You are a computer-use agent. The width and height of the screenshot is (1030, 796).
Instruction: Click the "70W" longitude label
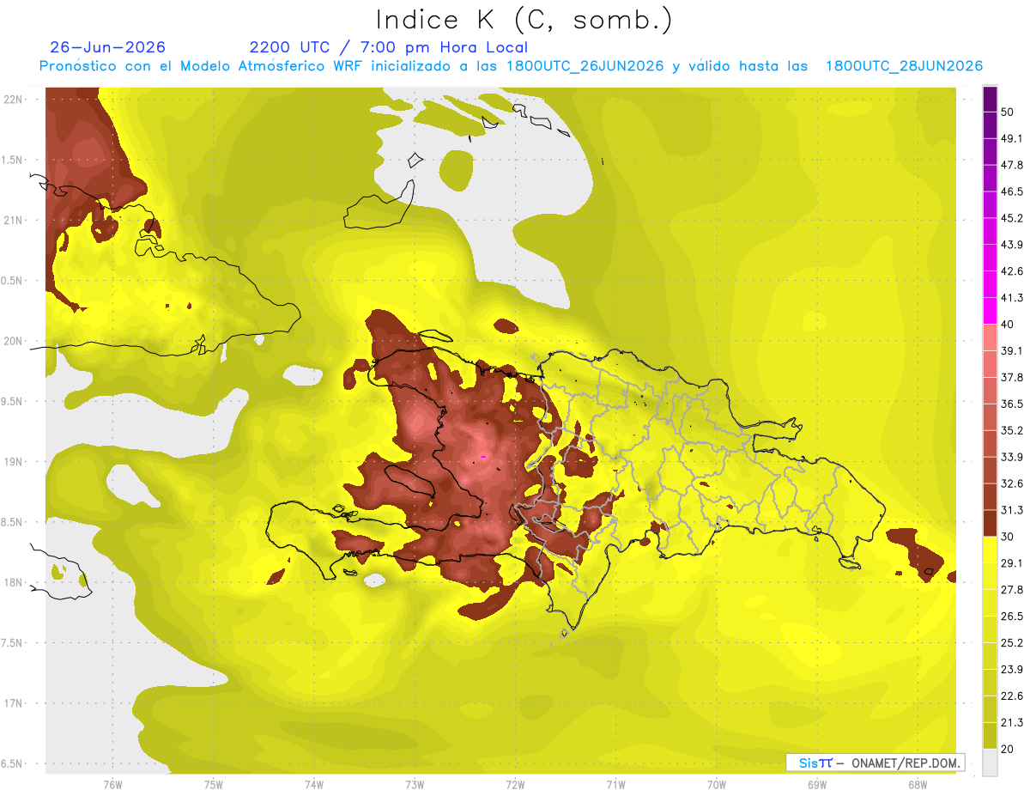[717, 785]
